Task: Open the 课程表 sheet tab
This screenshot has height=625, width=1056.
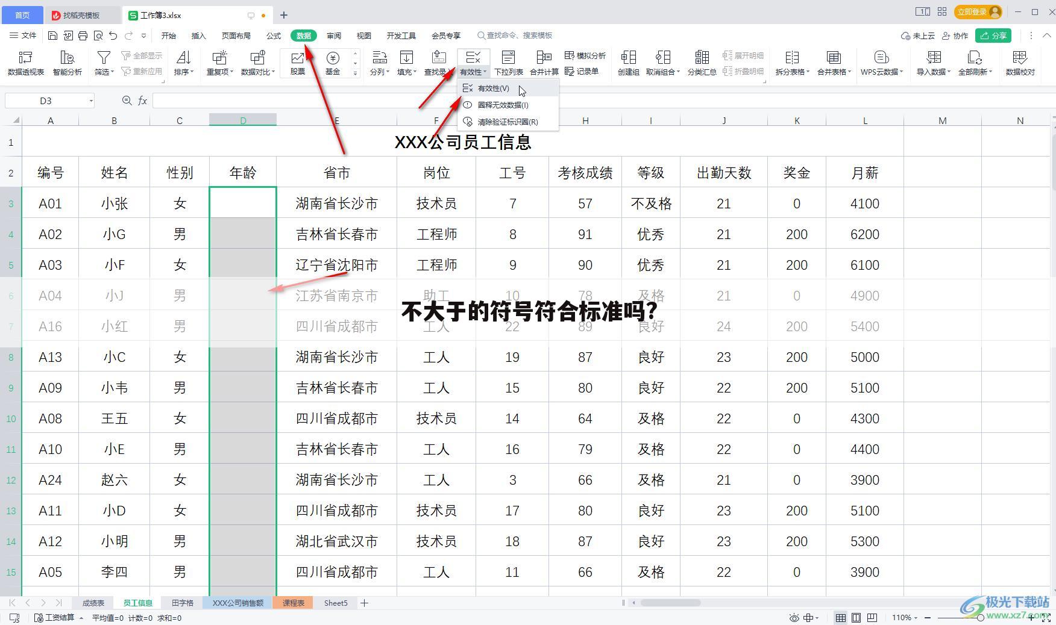Action: pos(293,603)
